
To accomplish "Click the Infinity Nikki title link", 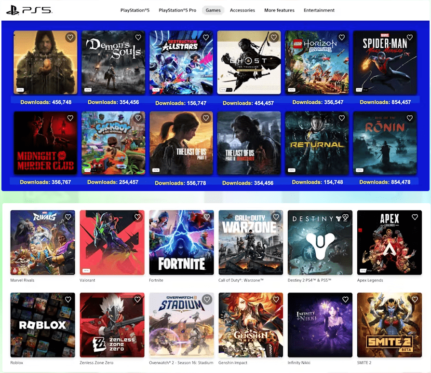I will [299, 363].
